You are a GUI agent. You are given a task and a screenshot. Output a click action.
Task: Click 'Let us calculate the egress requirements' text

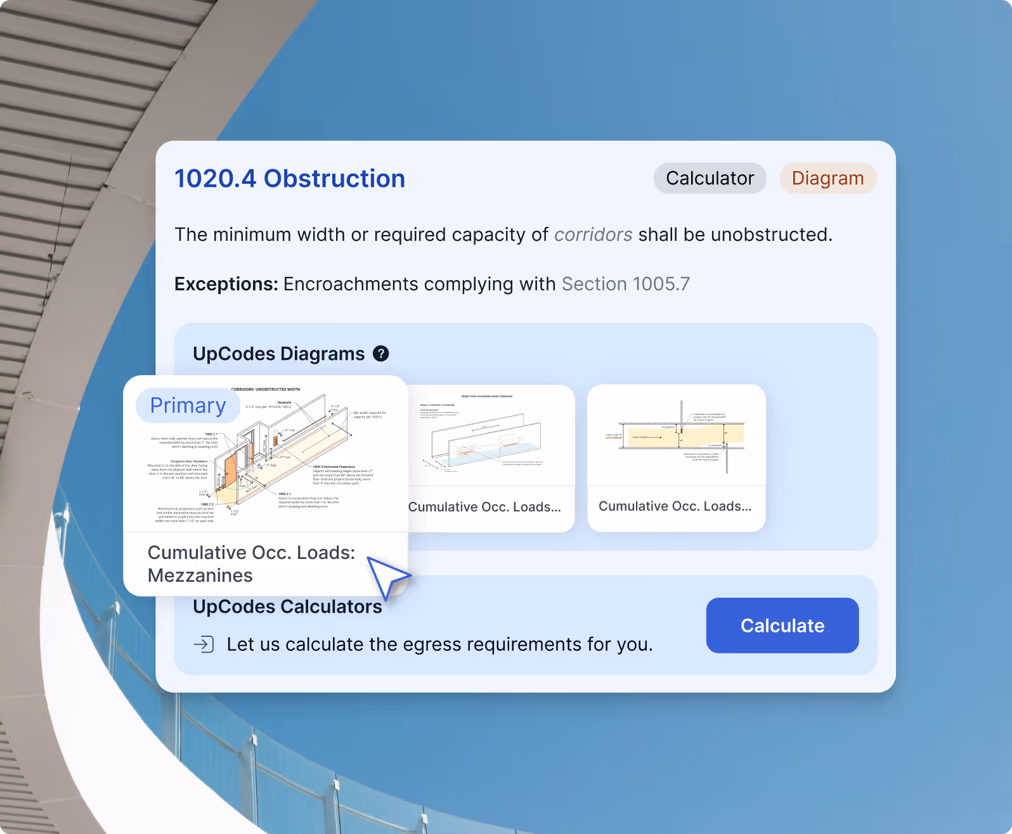(439, 645)
